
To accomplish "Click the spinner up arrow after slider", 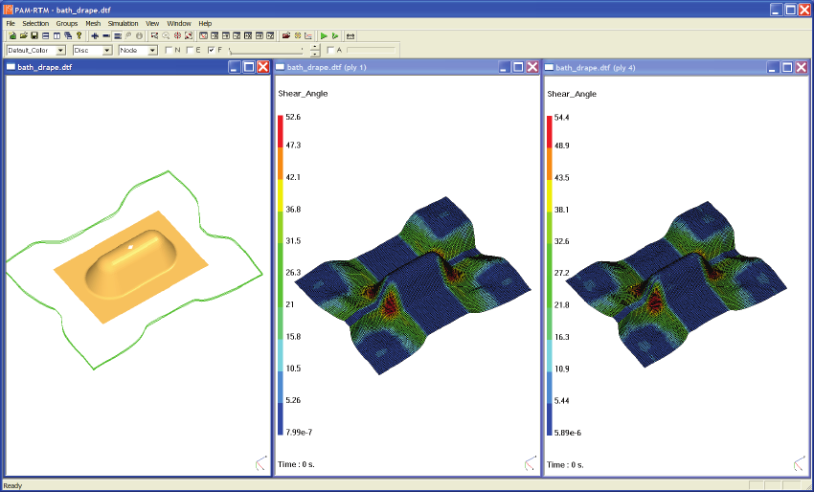I will coord(315,46).
